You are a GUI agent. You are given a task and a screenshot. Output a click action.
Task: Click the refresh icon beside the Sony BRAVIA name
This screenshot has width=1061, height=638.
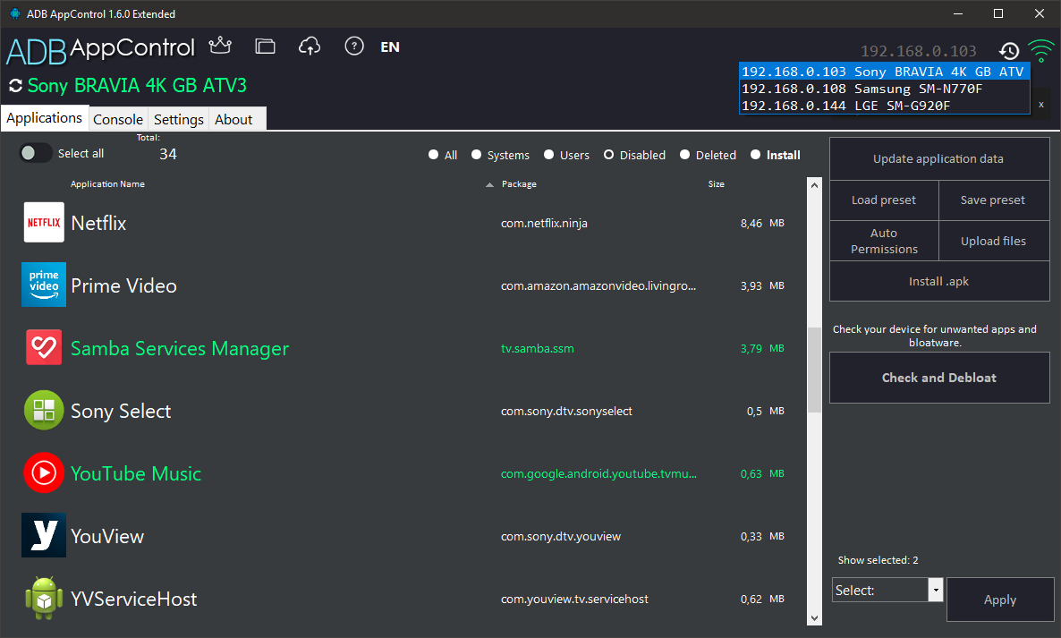tap(15, 86)
